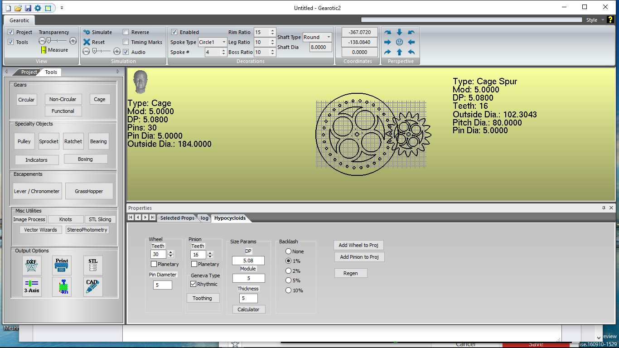The height and width of the screenshot is (348, 619).
Task: Click the 4th axis output icon
Action: click(x=62, y=287)
